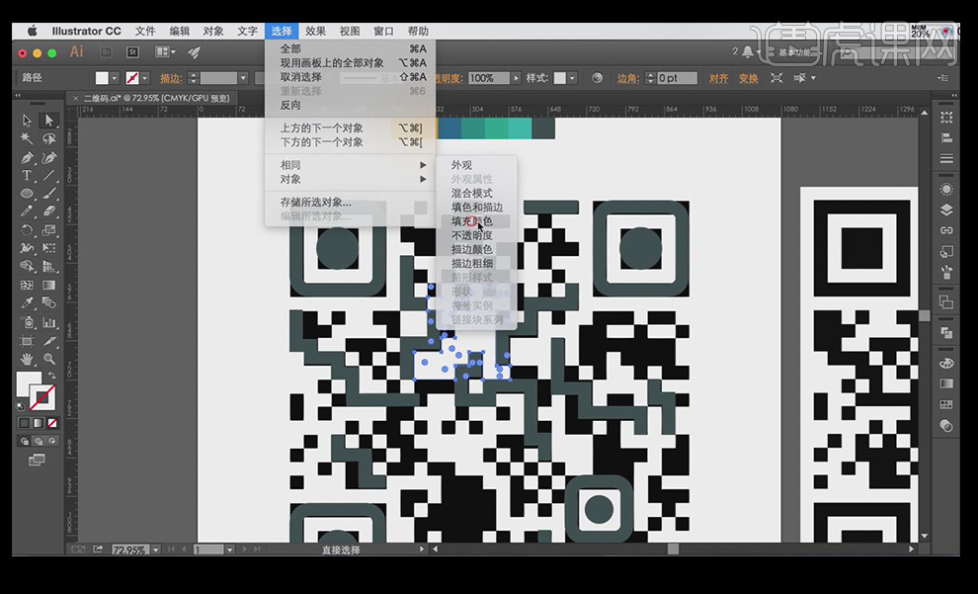Open the Layers panel icon

pos(946,210)
